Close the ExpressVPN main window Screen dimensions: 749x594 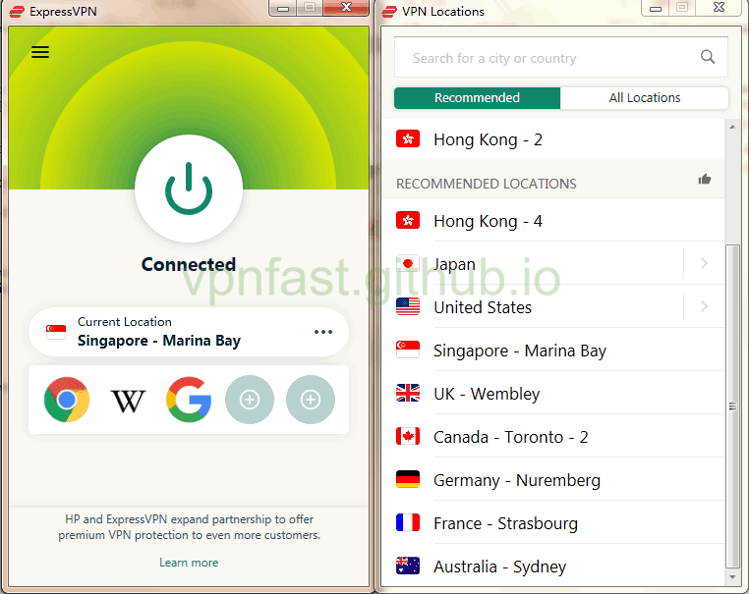click(x=346, y=7)
